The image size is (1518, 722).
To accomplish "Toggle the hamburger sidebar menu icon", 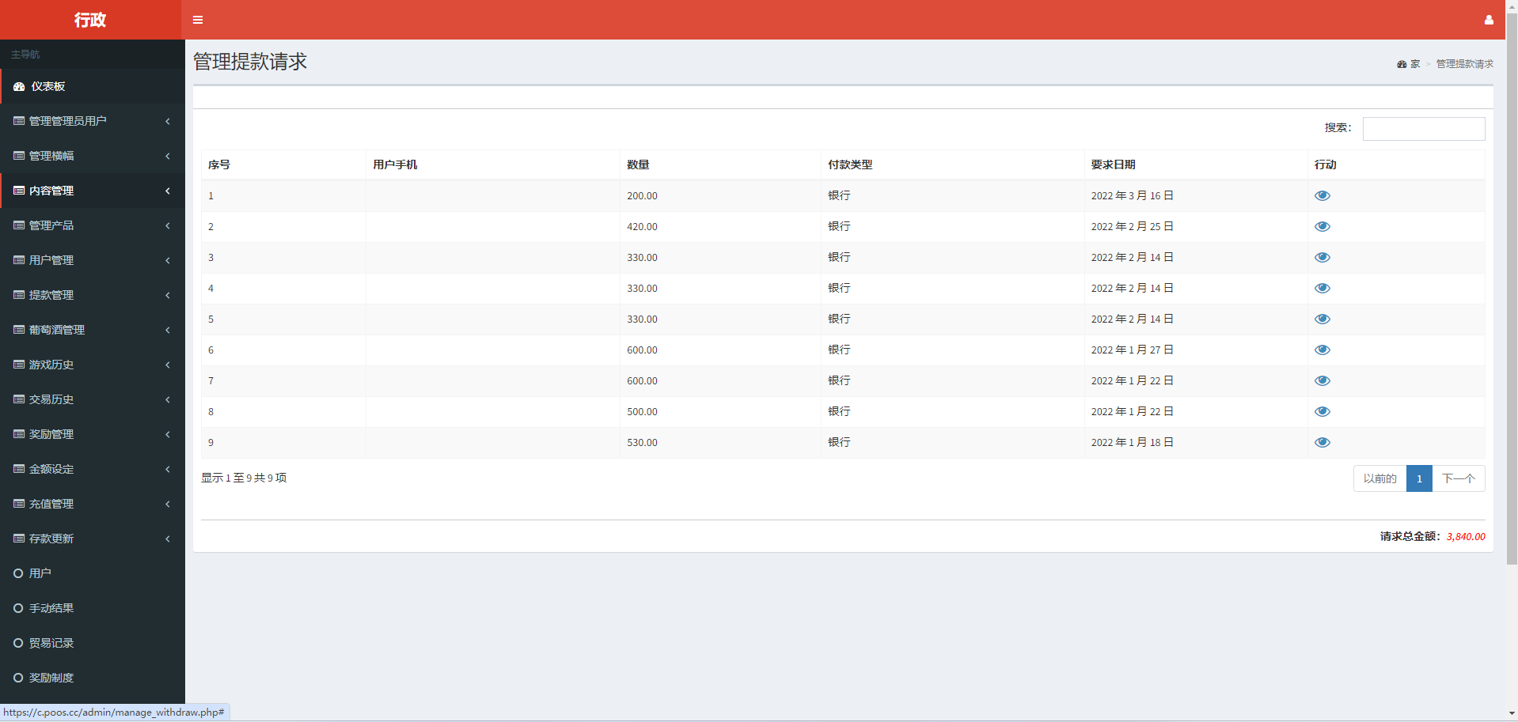I will coord(198,20).
